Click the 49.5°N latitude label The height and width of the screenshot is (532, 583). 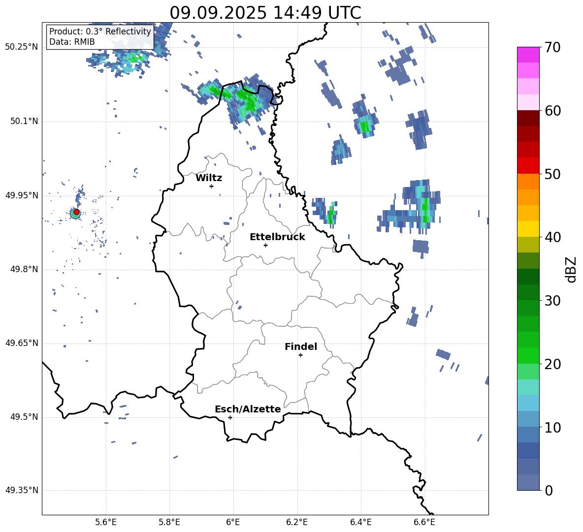point(24,417)
